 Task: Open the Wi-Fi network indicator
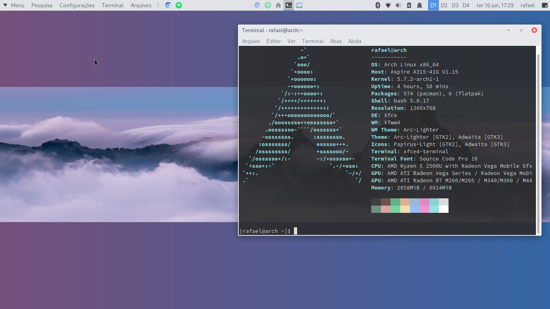pos(388,5)
